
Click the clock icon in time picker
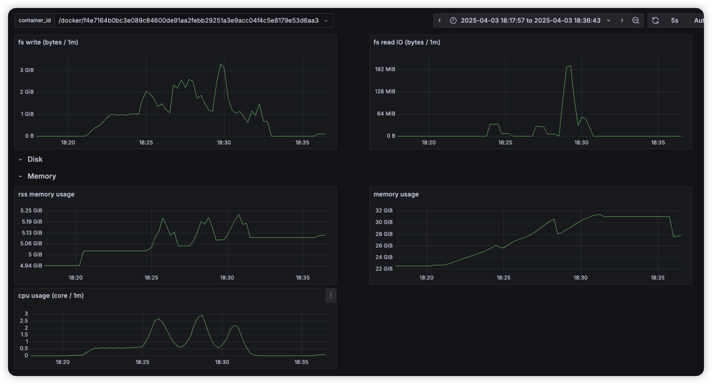(x=453, y=20)
